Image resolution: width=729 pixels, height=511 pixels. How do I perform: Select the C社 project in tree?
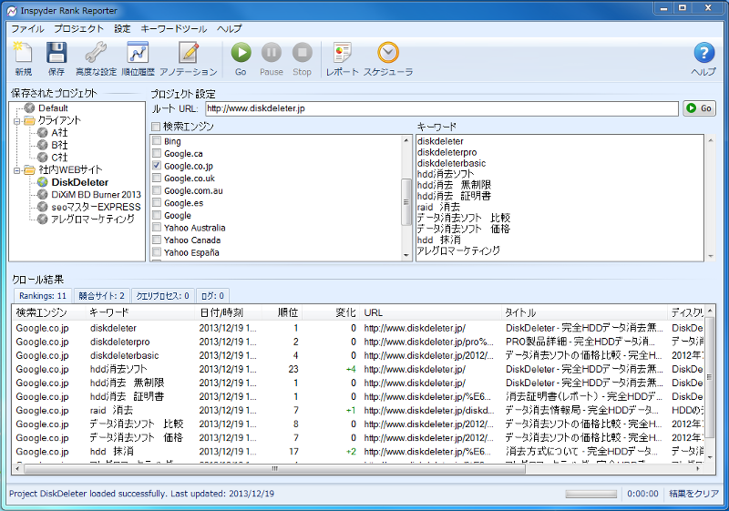pyautogui.click(x=59, y=158)
